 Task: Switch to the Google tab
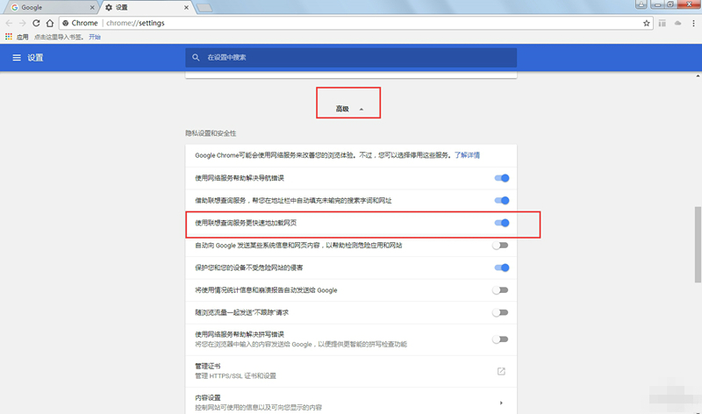pos(51,8)
